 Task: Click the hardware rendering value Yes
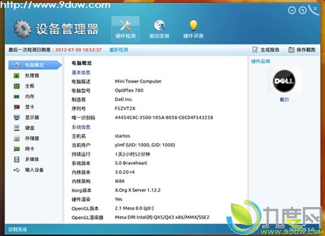coord(119,199)
